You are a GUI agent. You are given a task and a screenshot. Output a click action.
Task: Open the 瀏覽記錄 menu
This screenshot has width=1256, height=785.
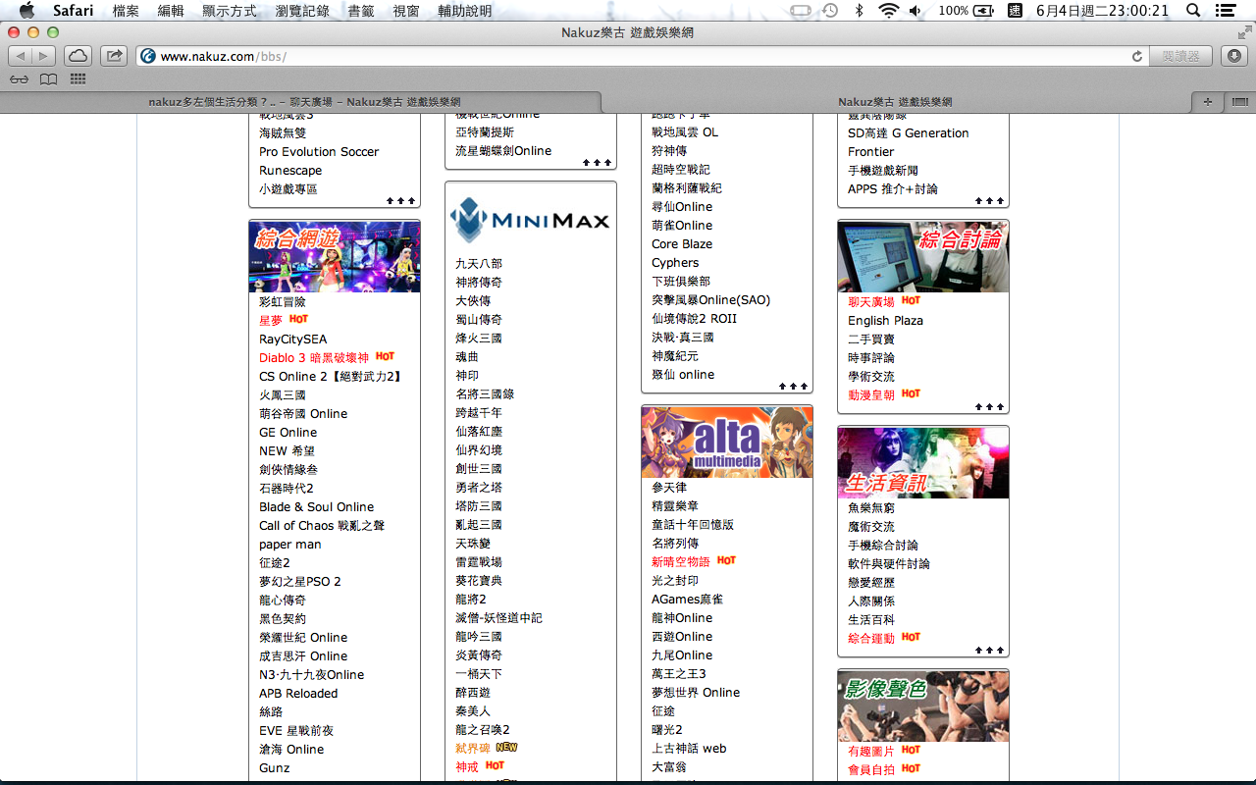[302, 11]
